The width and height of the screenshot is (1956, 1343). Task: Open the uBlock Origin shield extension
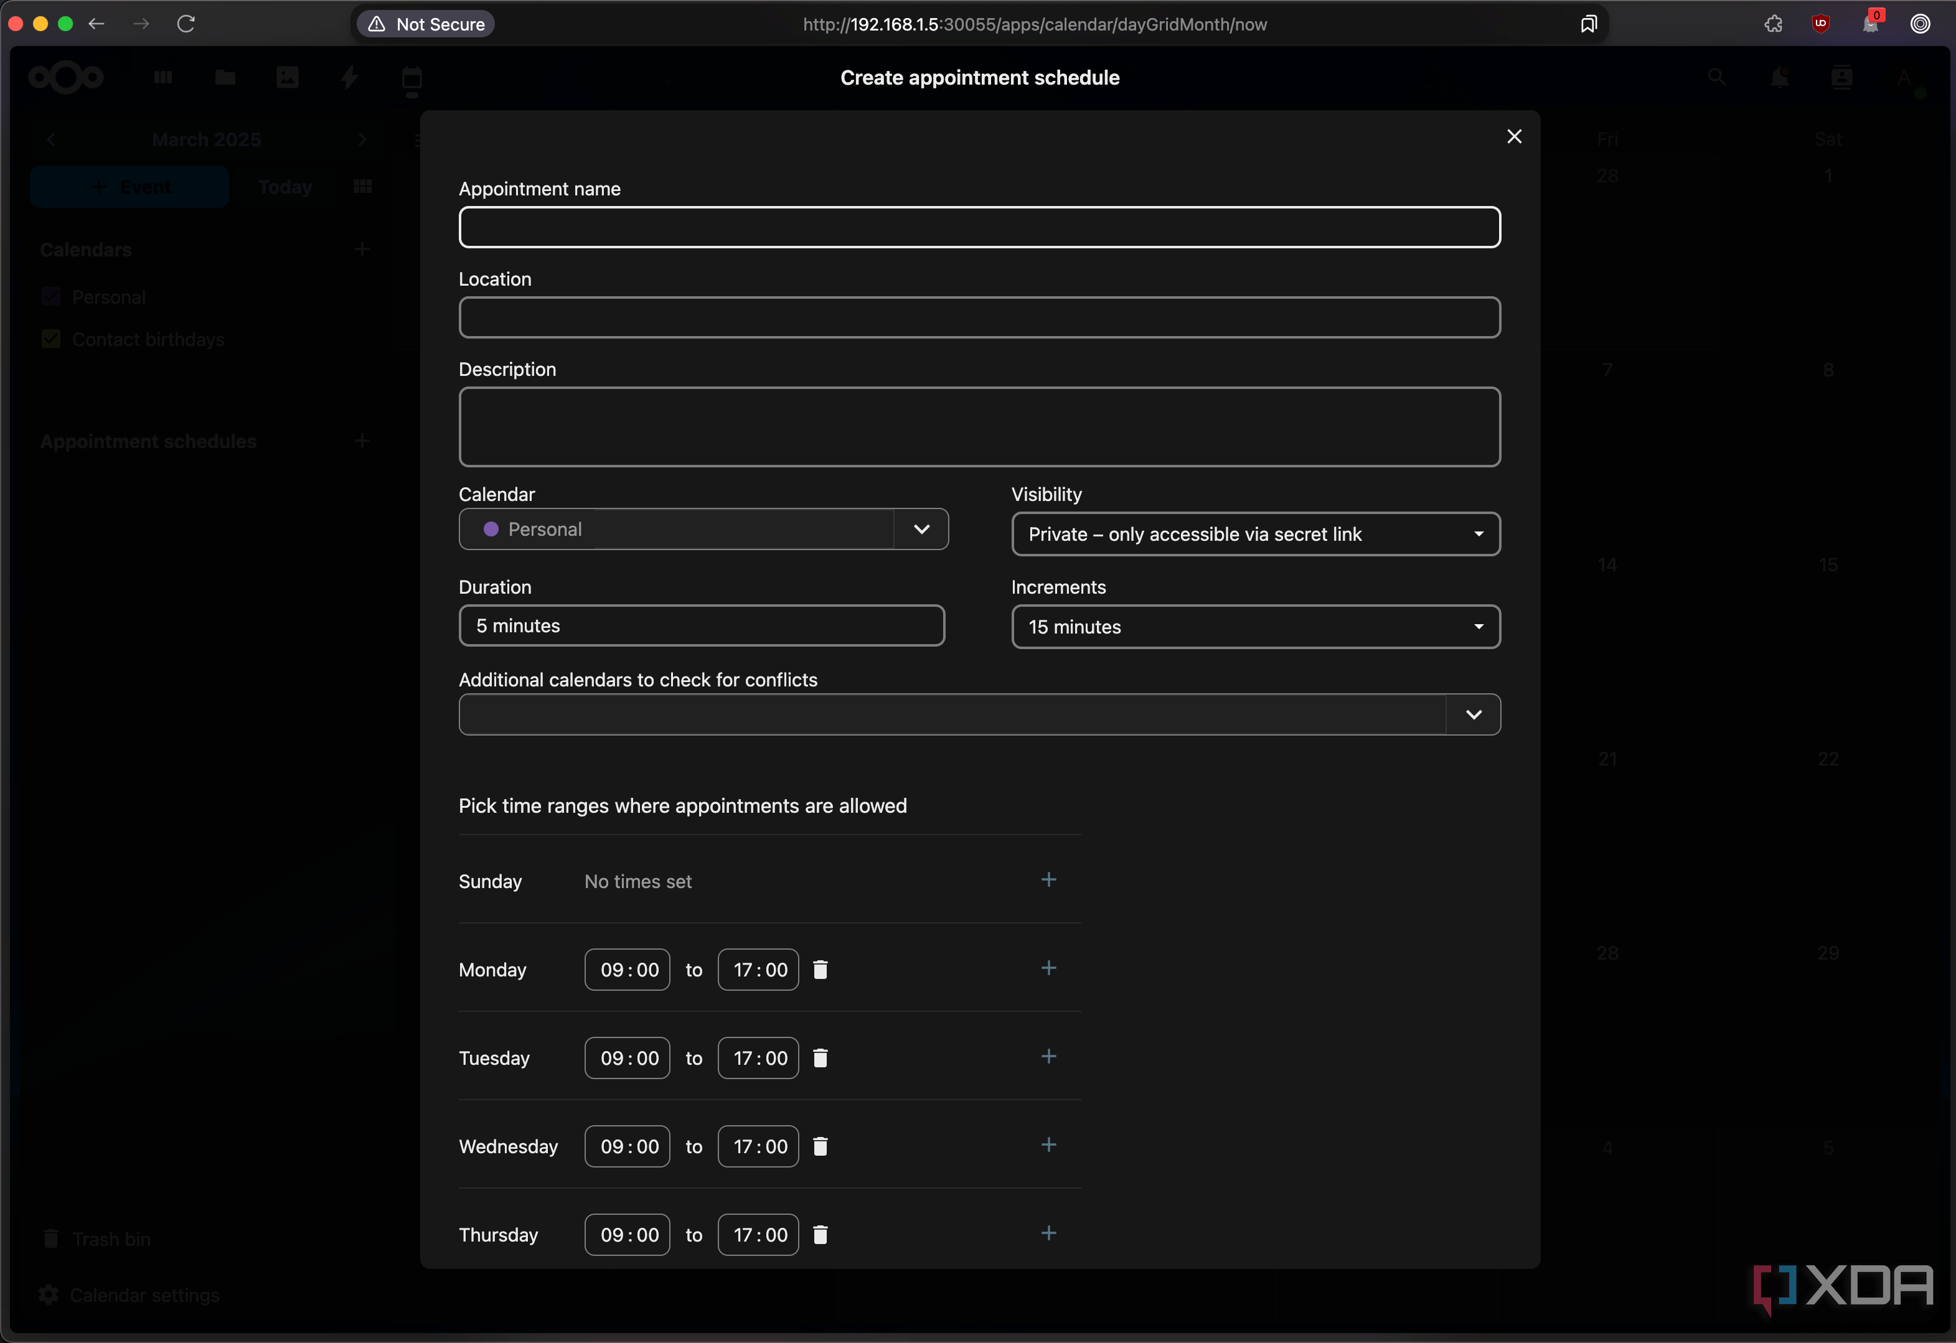(1820, 24)
